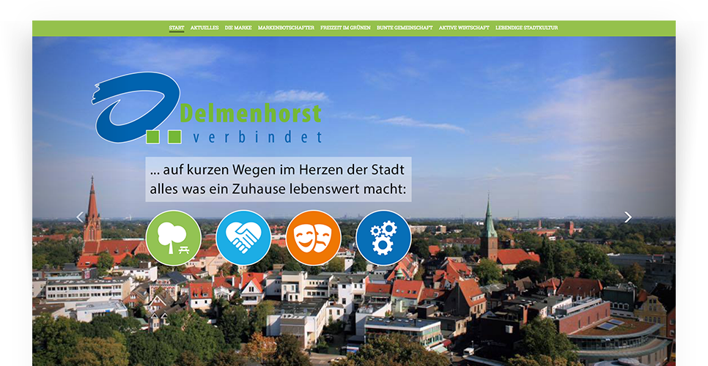Open Lebendige Stadtkultur menu item

click(526, 28)
